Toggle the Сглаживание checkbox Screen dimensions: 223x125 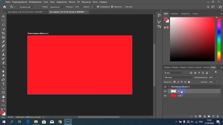[98, 7]
